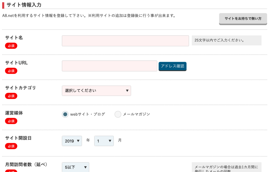The image size is (276, 172).
Task: Click the 必須 badge under 運営媒体
Action: click(x=11, y=121)
